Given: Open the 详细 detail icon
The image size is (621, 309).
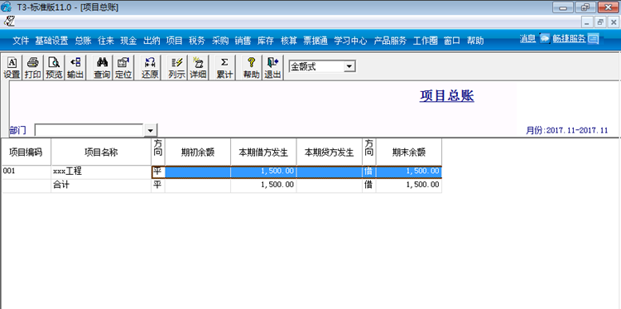Looking at the screenshot, I should point(198,67).
